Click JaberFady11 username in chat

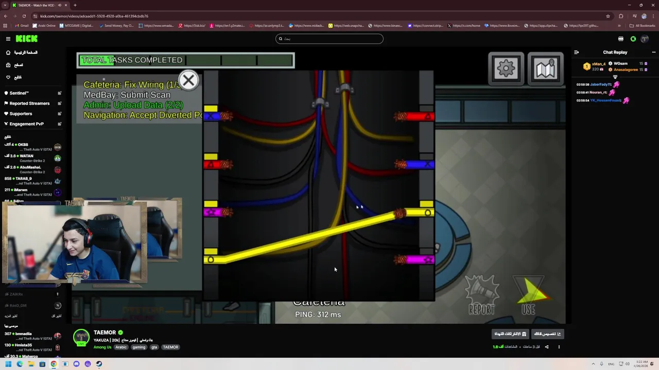pos(600,84)
